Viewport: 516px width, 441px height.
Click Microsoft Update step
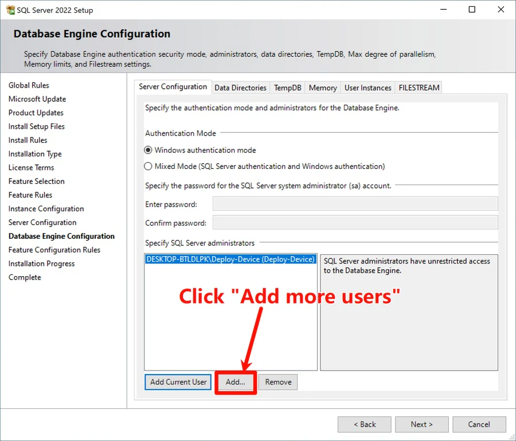tap(37, 99)
